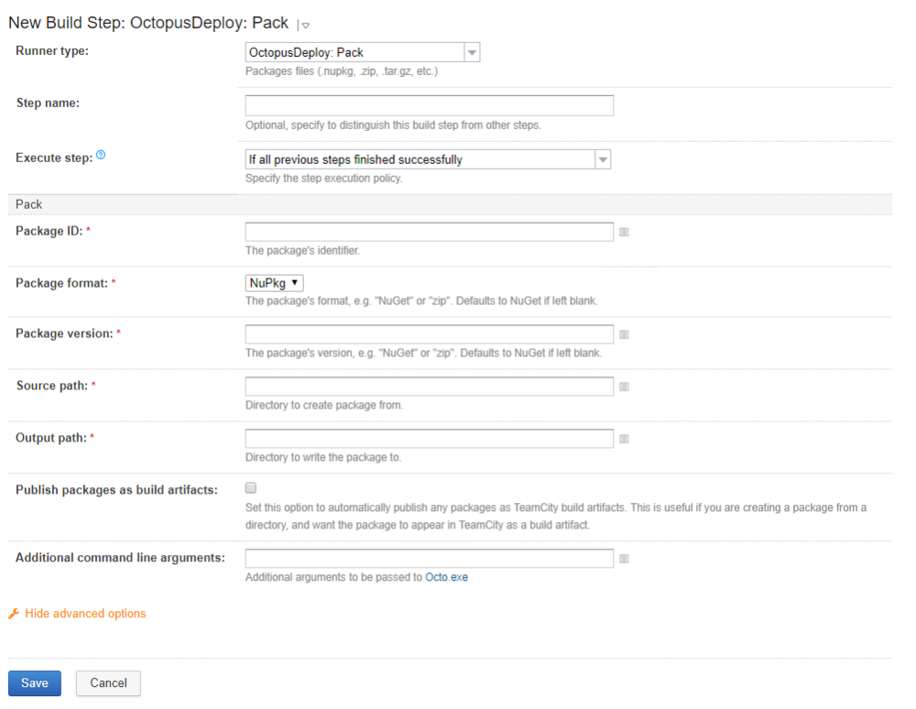Click into the Package ID field
The image size is (916, 709).
click(x=429, y=232)
